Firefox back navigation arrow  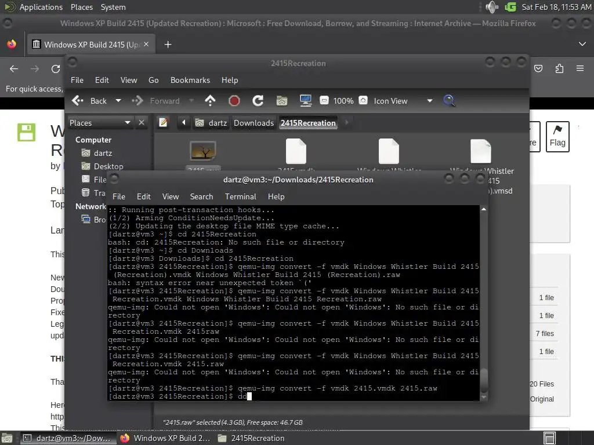click(x=14, y=68)
